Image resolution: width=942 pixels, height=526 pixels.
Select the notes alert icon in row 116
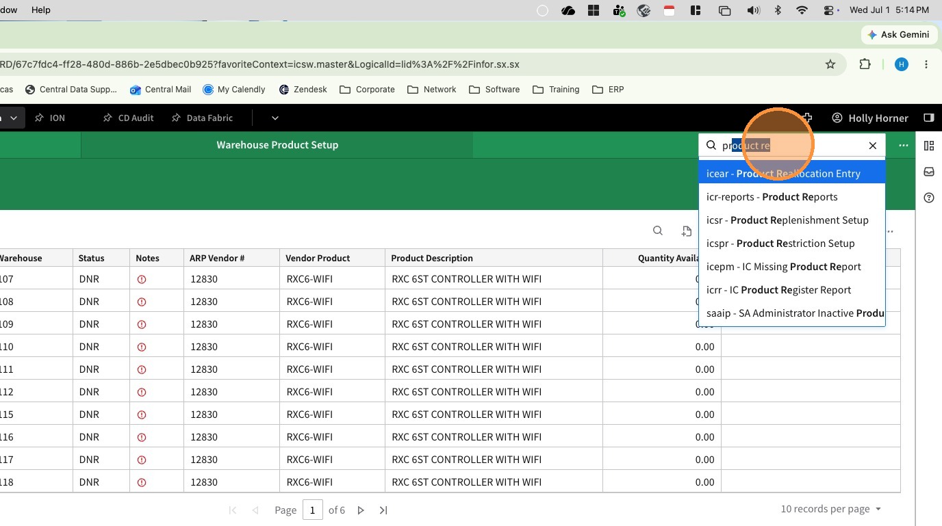click(142, 437)
